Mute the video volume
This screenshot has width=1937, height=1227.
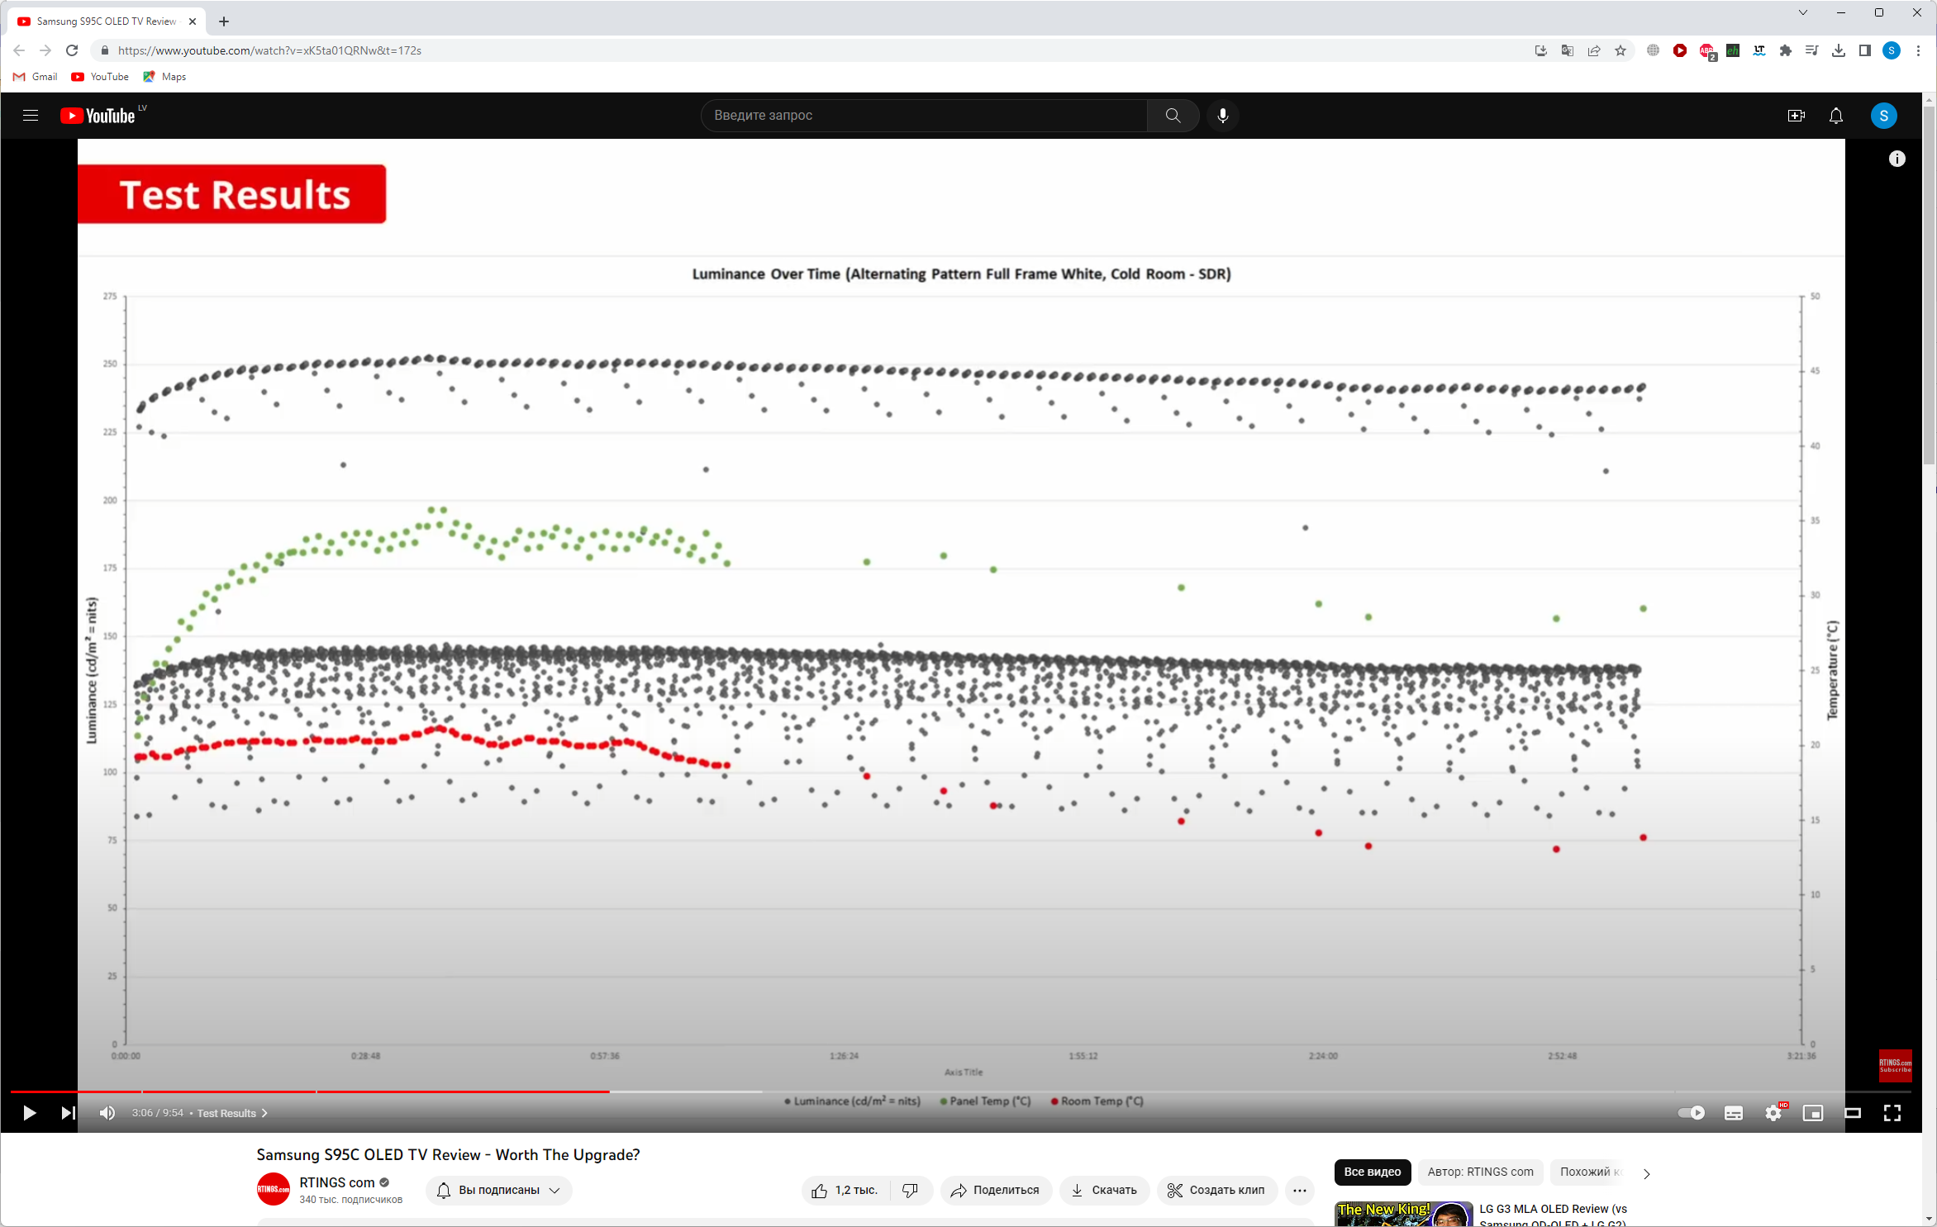[107, 1113]
